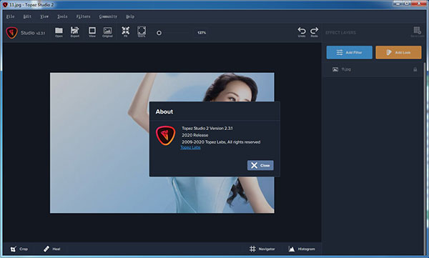Click the Add Filter button

(x=350, y=52)
